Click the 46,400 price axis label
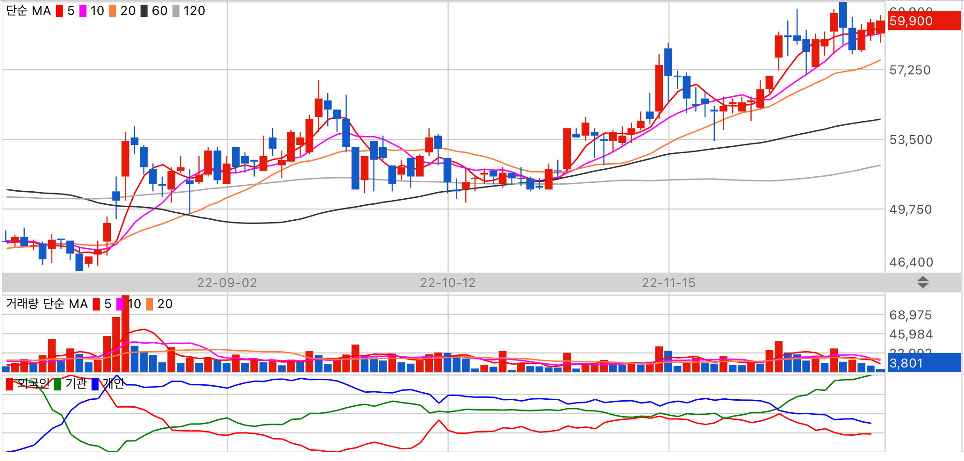 click(x=911, y=262)
